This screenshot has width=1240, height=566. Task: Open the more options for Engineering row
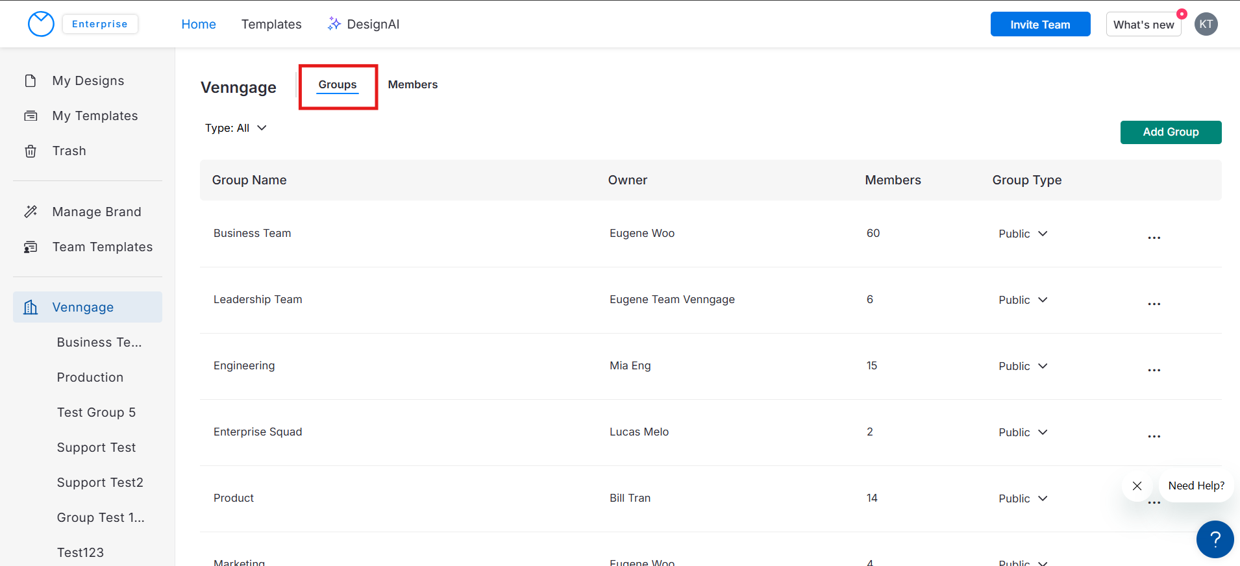click(x=1154, y=370)
